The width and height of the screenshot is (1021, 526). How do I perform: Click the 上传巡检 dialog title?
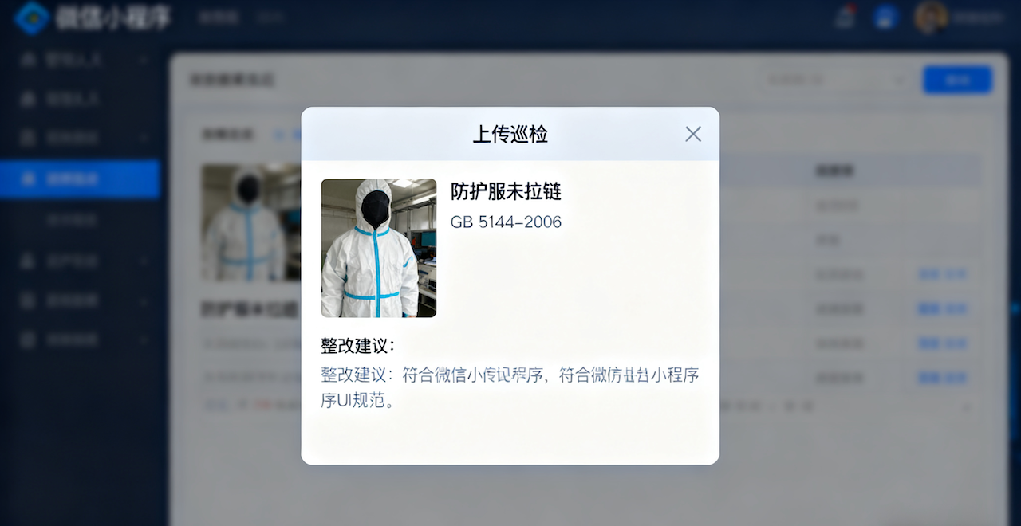coord(510,134)
